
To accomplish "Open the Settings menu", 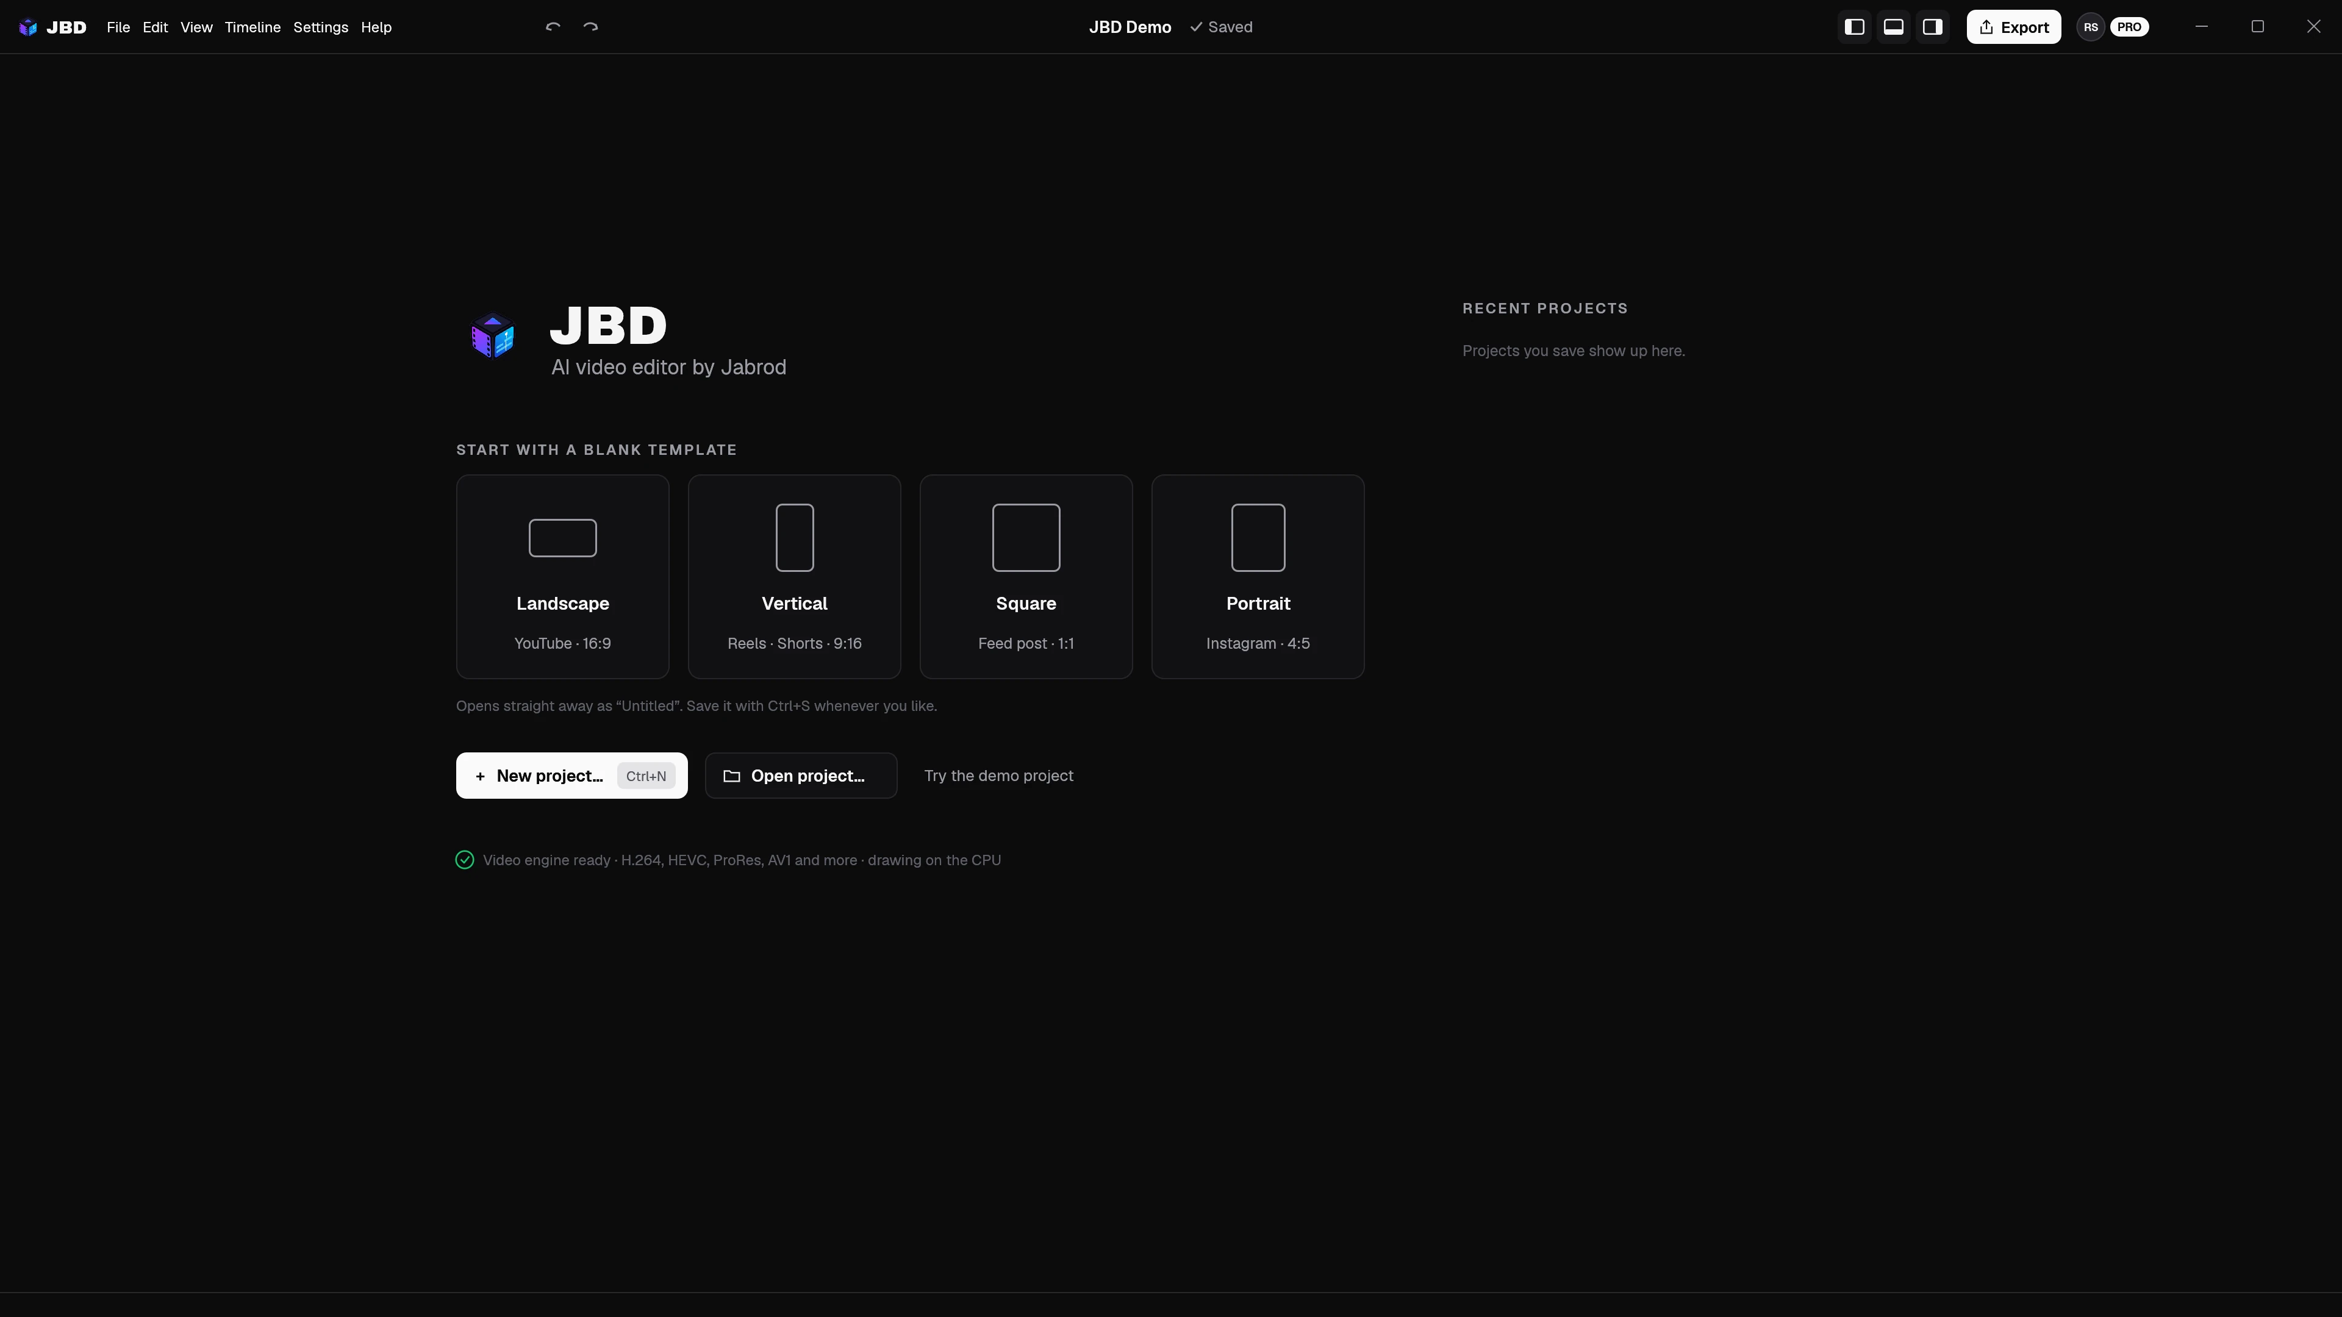I will click(x=321, y=27).
